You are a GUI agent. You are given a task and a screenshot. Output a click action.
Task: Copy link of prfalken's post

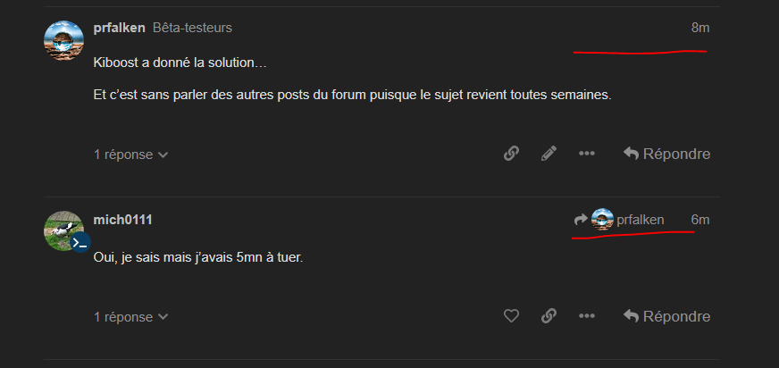pos(511,154)
